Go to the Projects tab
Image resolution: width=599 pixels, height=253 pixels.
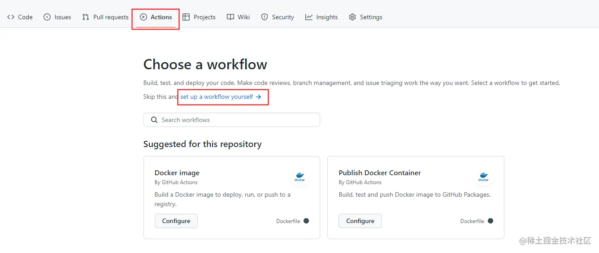click(199, 17)
